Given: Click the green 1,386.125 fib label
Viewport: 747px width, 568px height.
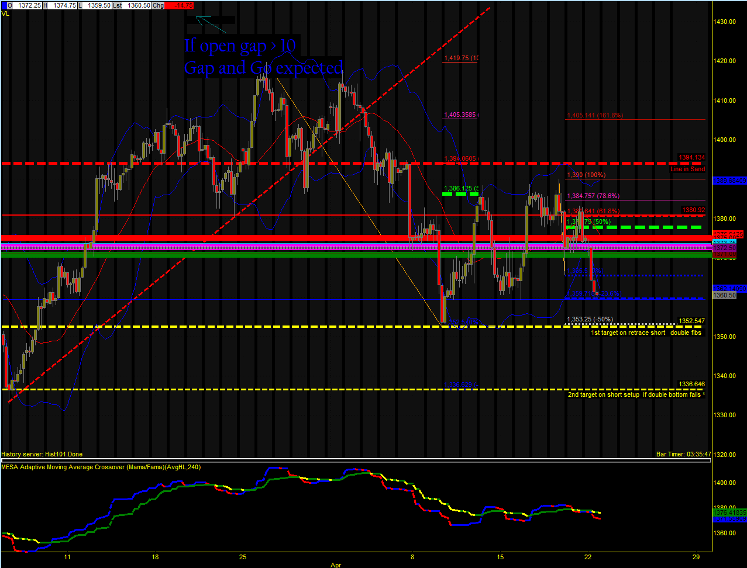Looking at the screenshot, I should tap(461, 188).
